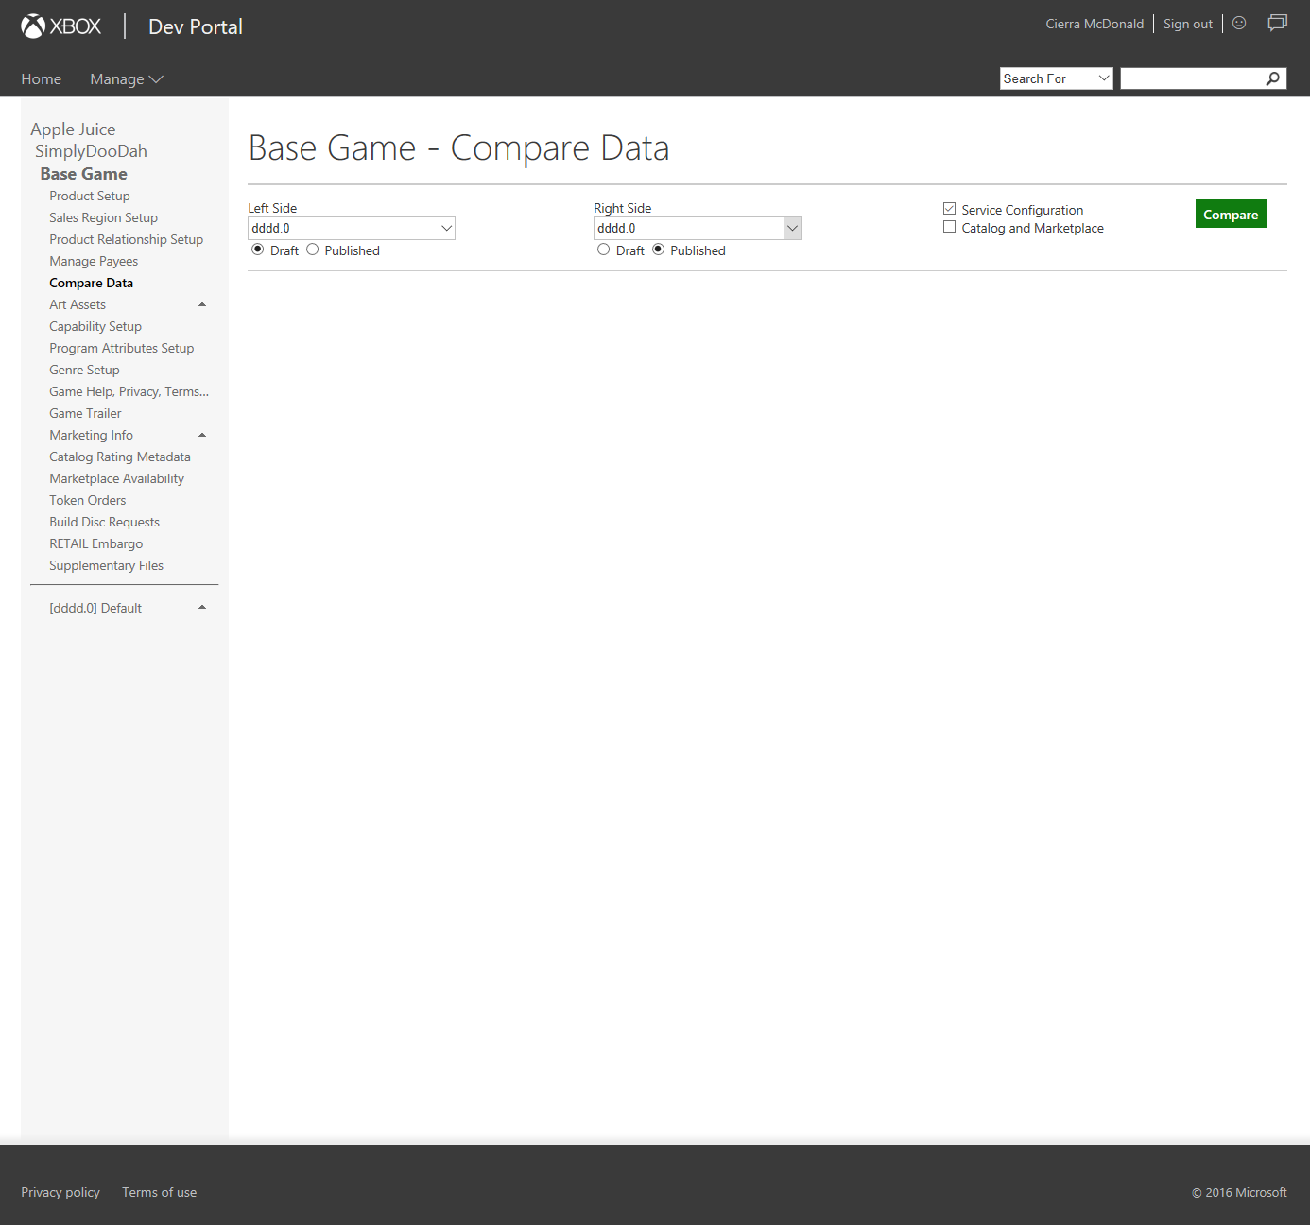Open Genre Setup page

85,370
